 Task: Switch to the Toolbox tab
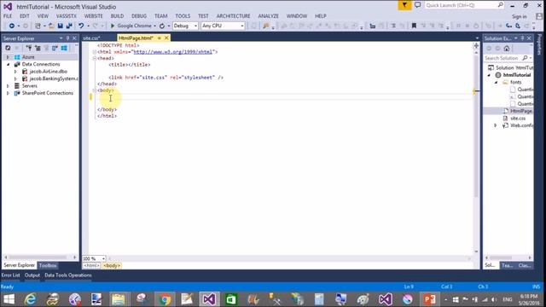(x=48, y=265)
